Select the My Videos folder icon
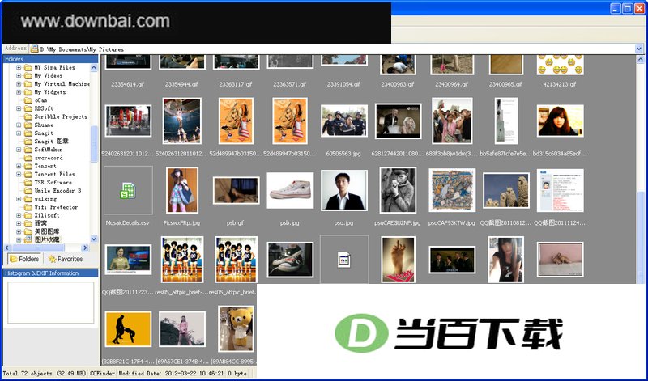The width and height of the screenshot is (648, 381). point(28,75)
